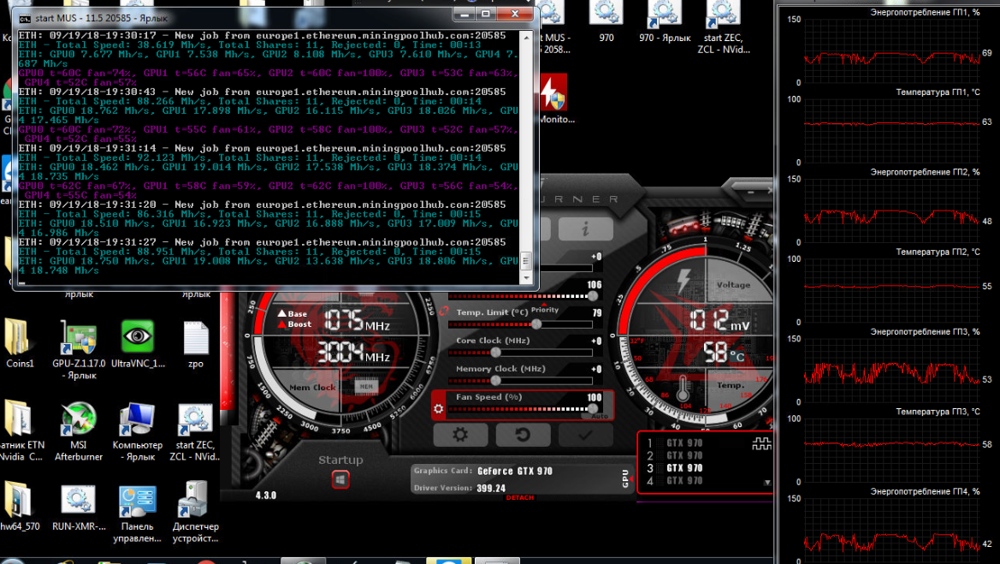The image size is (1000, 564).
Task: Open fan speed settings gear icon
Action: pyautogui.click(x=439, y=410)
